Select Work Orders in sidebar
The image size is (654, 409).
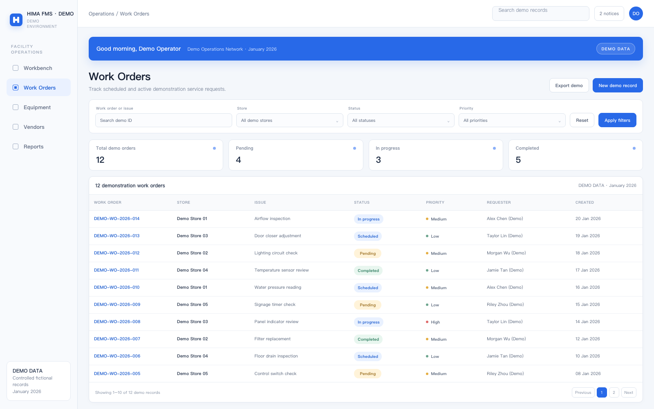[38, 88]
